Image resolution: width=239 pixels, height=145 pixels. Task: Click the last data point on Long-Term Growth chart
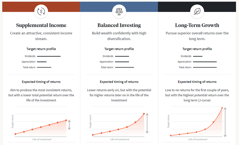pyautogui.click(x=222, y=108)
